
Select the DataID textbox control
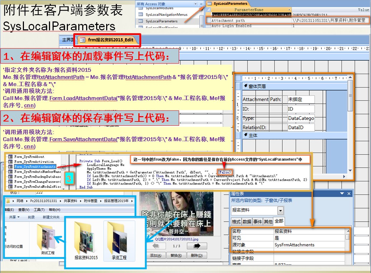click(301, 127)
